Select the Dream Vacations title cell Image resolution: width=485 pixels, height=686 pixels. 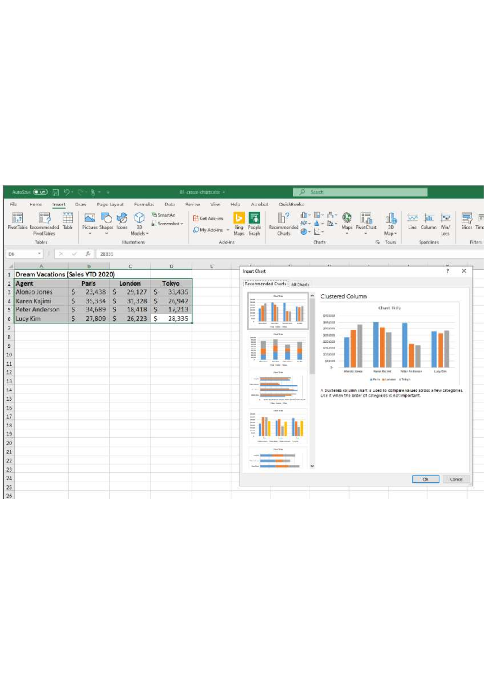point(41,274)
